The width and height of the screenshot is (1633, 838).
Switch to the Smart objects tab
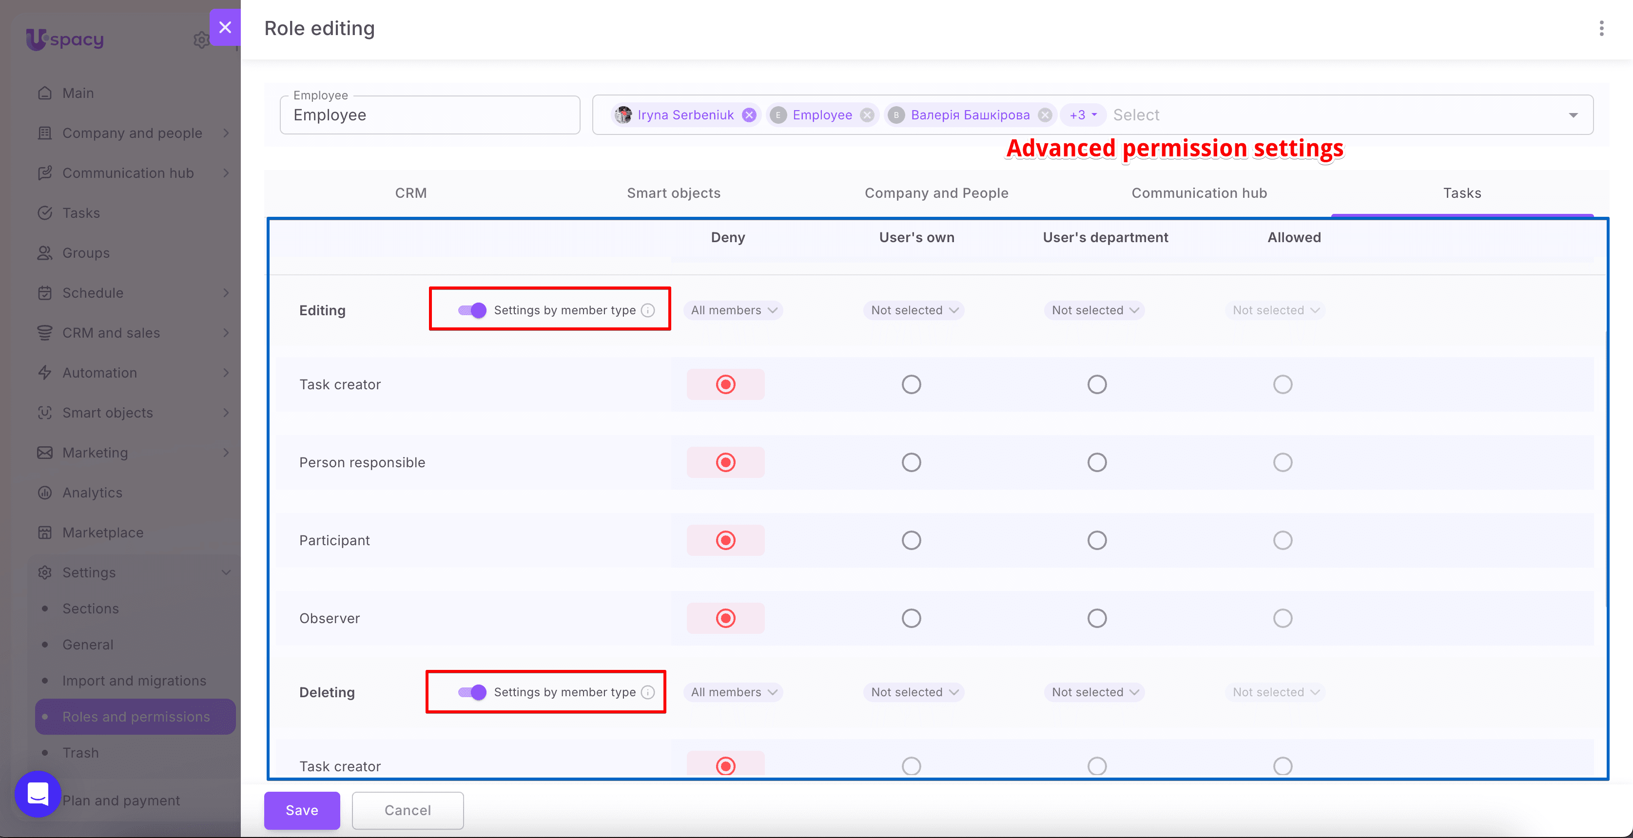(673, 193)
